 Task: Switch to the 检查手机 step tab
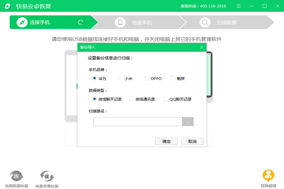coord(140,22)
